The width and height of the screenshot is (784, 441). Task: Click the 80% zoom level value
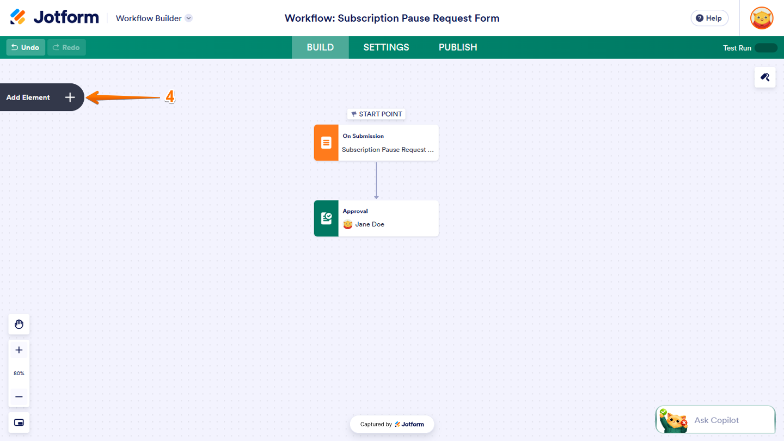tap(19, 373)
